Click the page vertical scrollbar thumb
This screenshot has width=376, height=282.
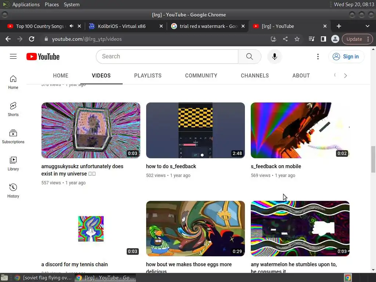(373, 159)
